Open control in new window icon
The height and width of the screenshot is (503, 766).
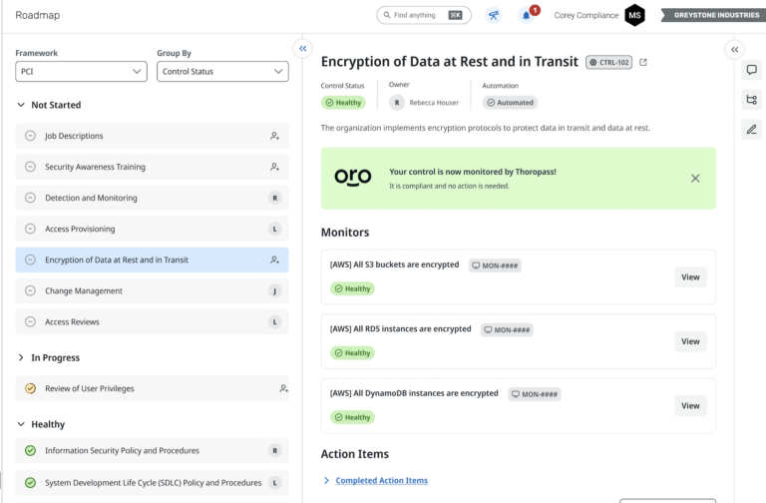643,62
